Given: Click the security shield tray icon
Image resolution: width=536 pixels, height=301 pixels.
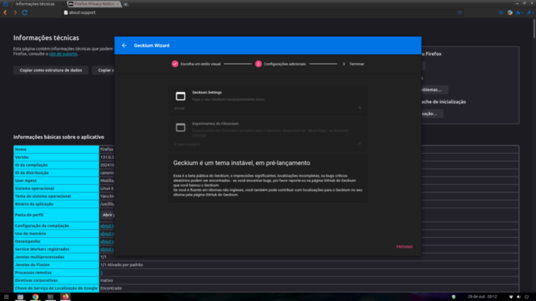Looking at the screenshot, I should coord(453,297).
